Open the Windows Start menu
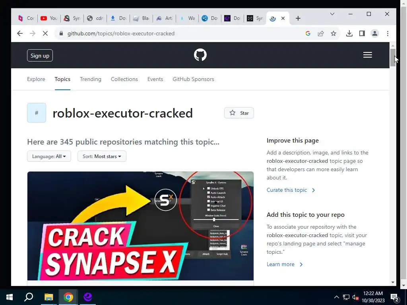Viewport: 407px width, 305px height. 10,297
